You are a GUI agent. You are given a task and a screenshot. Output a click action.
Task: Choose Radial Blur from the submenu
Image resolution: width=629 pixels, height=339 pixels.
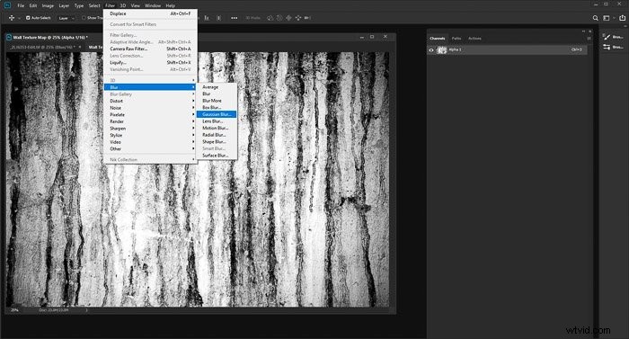[x=217, y=135]
